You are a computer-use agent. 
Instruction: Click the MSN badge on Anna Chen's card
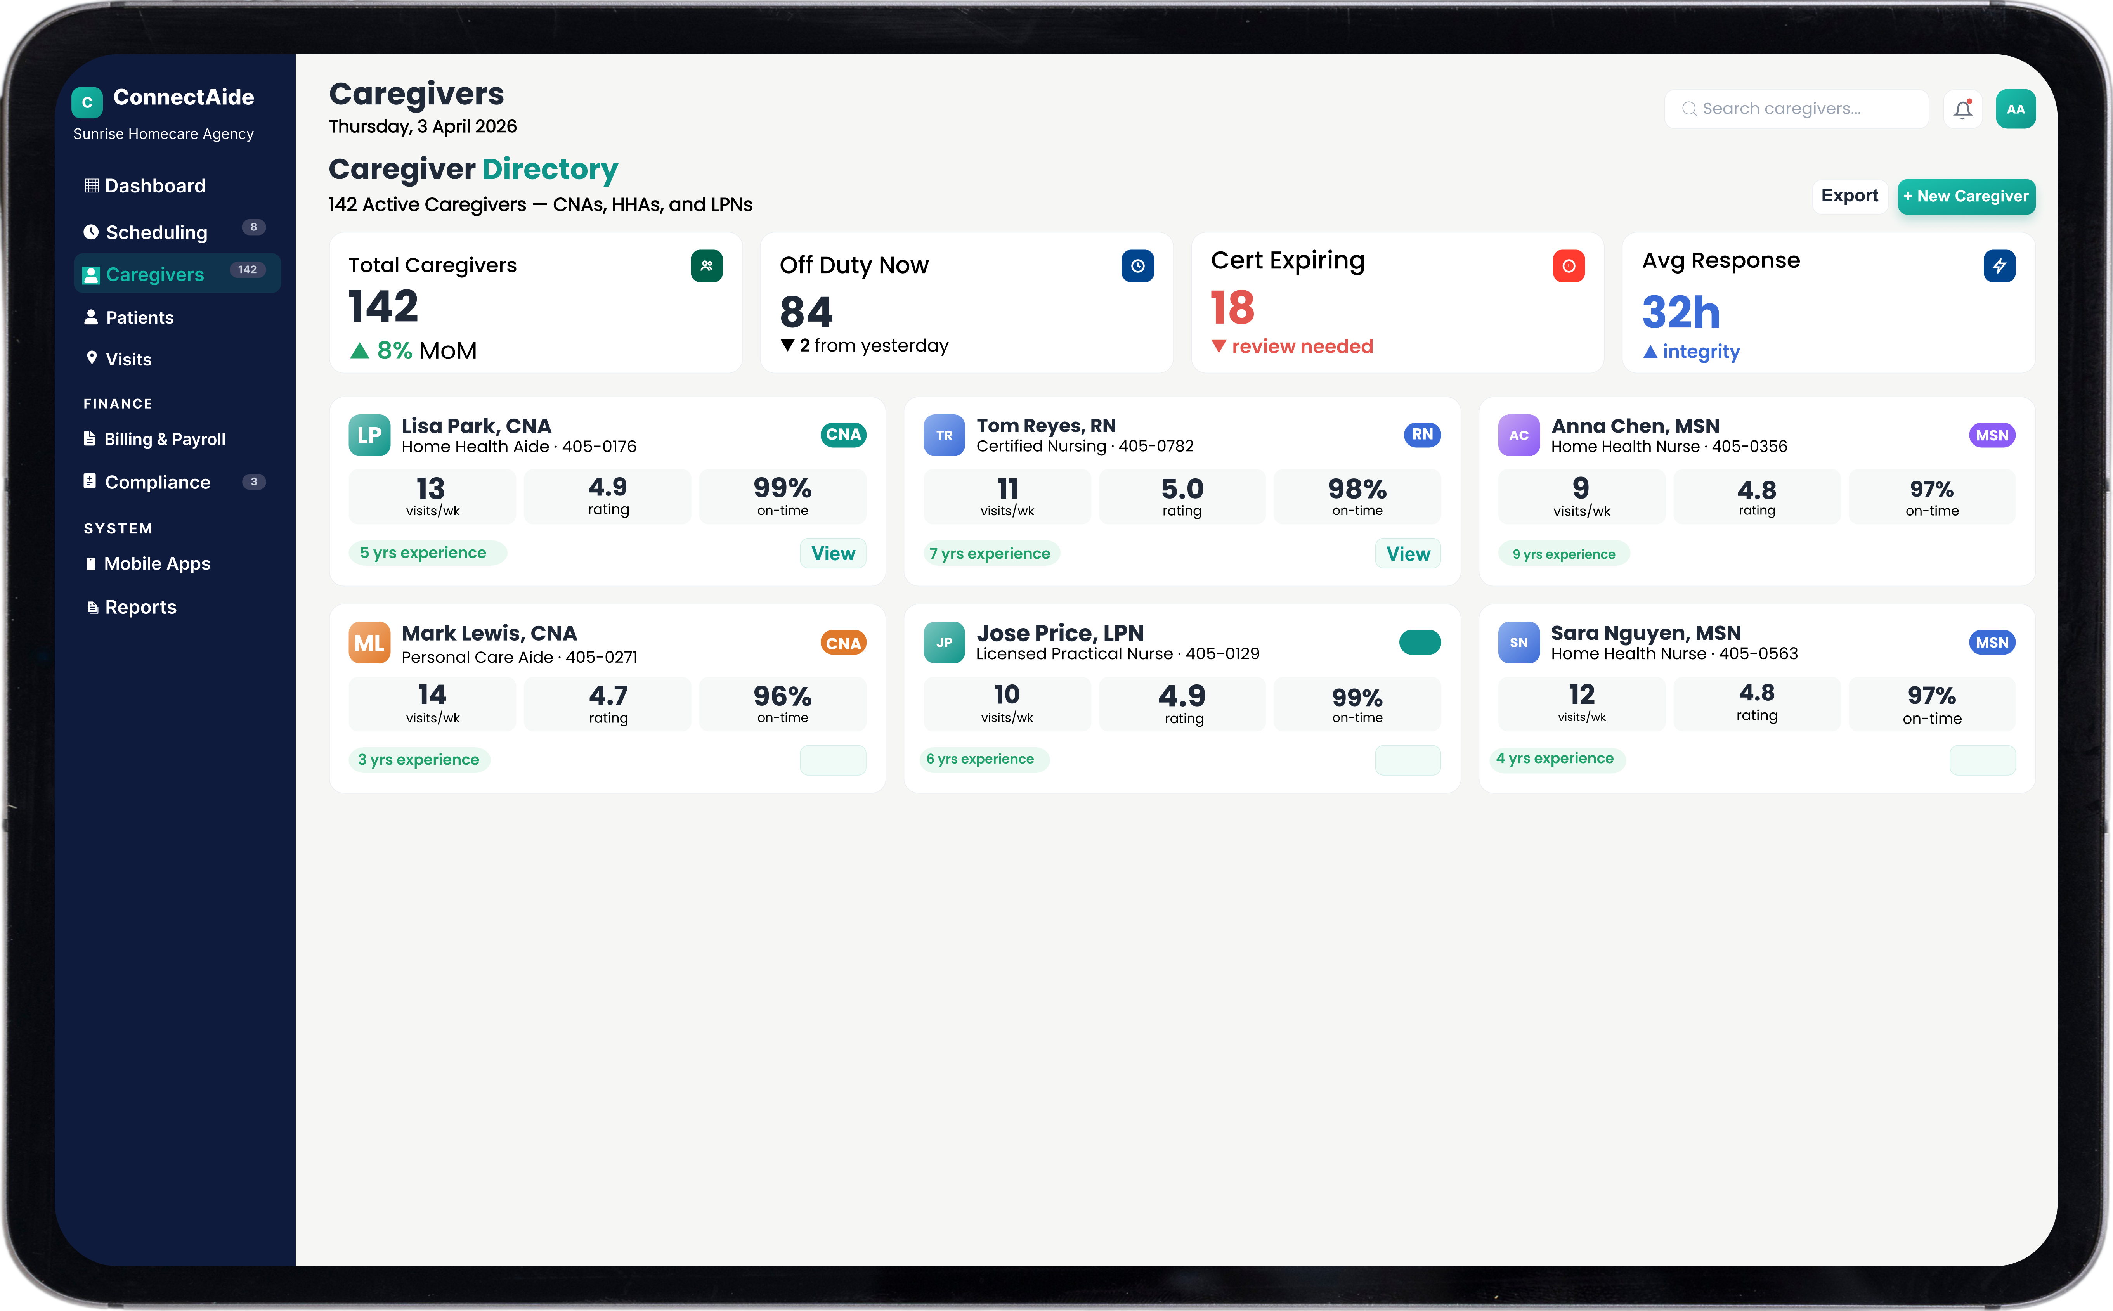pos(1992,435)
